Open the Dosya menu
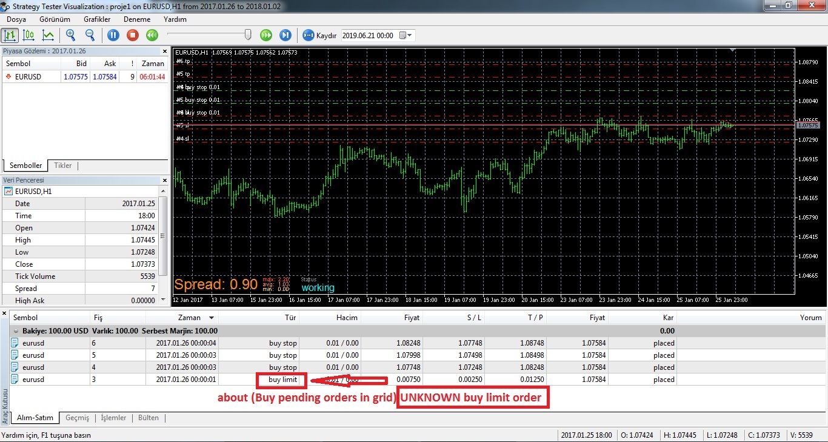This screenshot has height=442, width=828. pyautogui.click(x=16, y=19)
